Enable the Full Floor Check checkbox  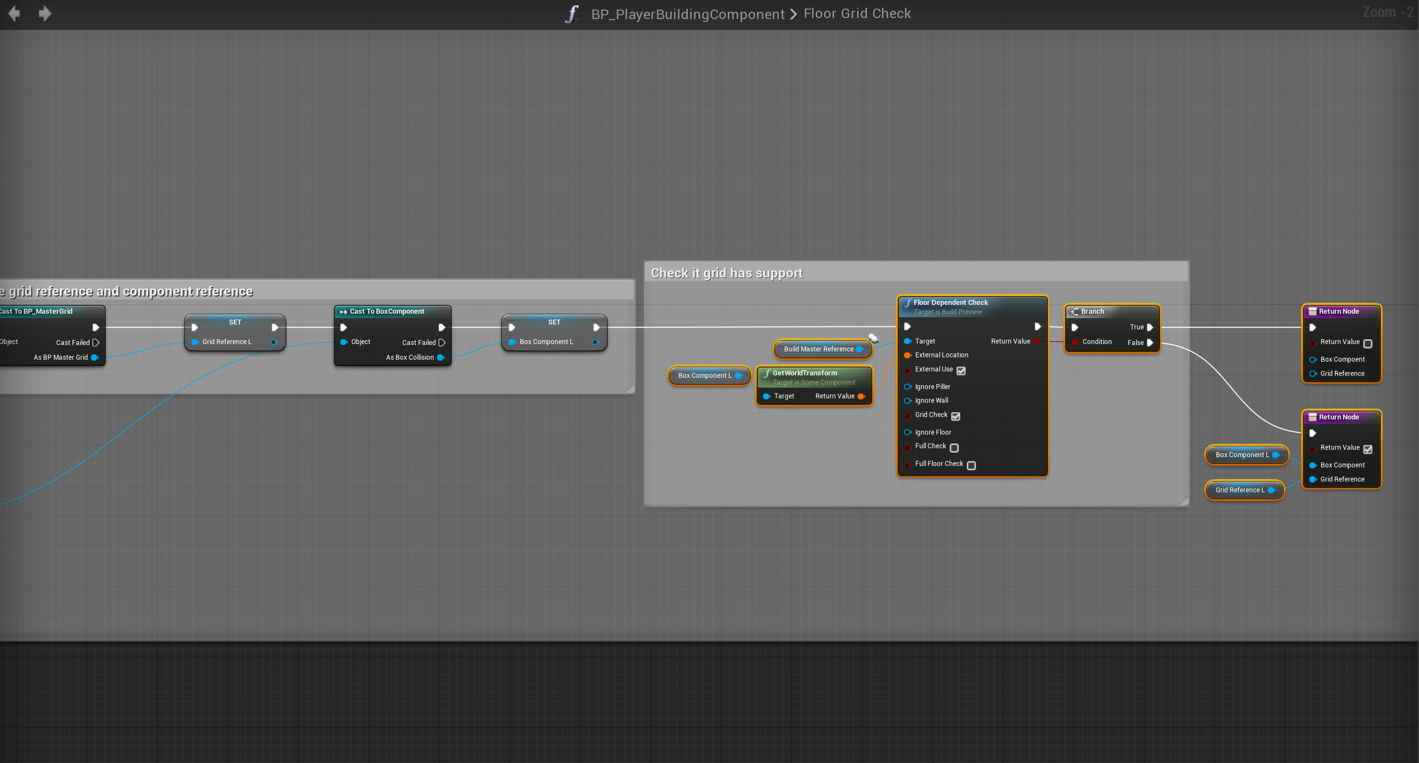[971, 465]
